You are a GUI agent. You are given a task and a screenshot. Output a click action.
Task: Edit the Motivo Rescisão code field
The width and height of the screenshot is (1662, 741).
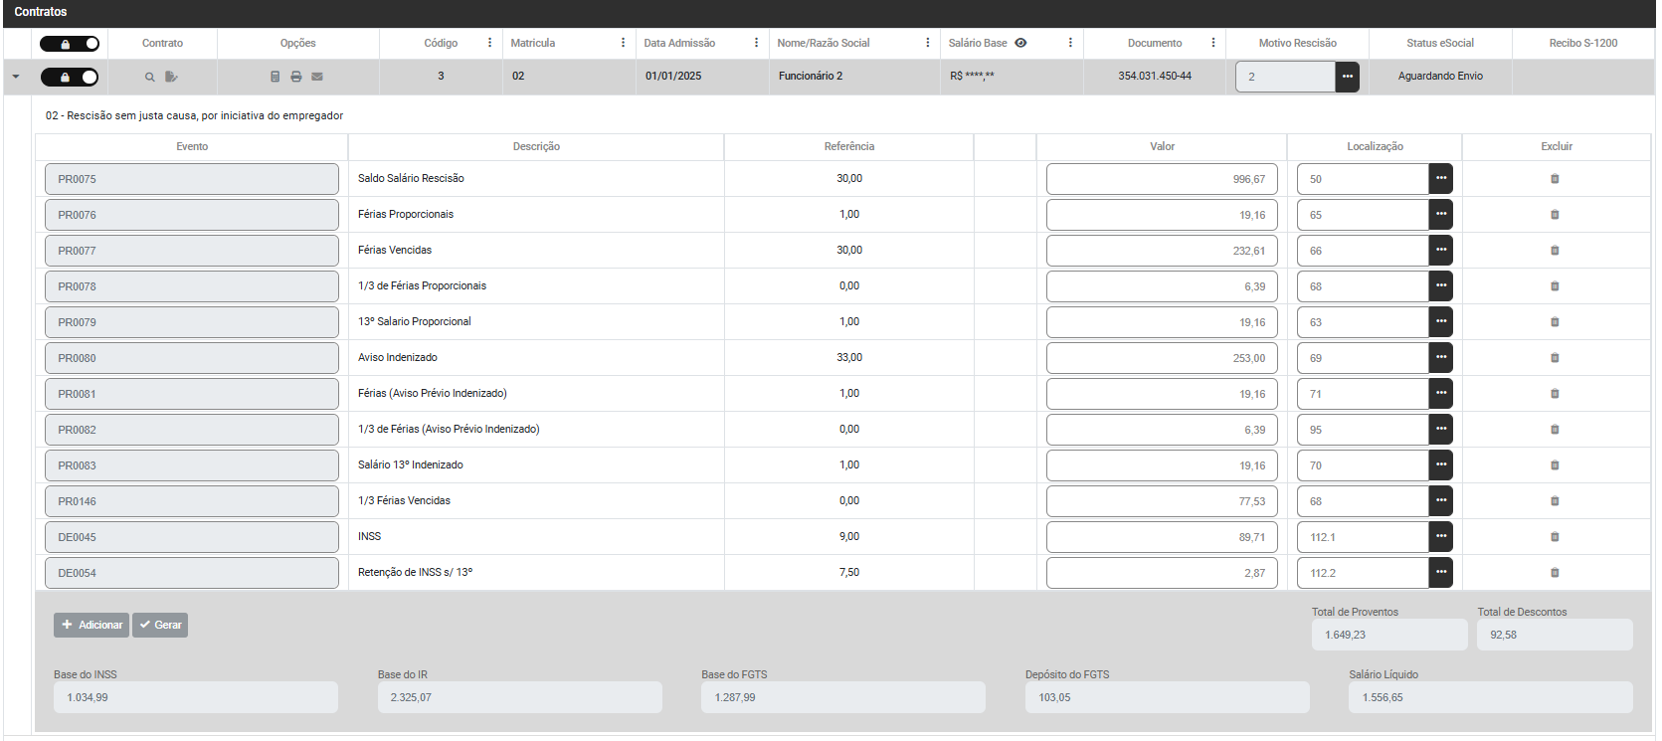1285,77
